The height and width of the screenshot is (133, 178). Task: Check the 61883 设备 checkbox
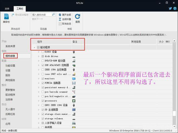click(x=43, y=52)
